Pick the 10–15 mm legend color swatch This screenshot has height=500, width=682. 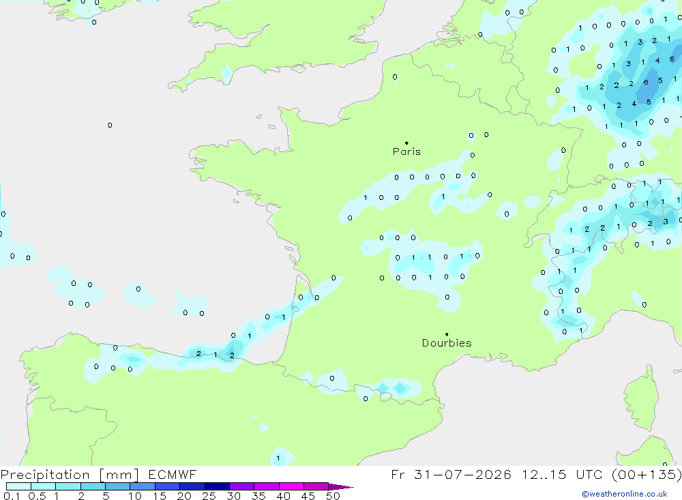[x=143, y=486]
